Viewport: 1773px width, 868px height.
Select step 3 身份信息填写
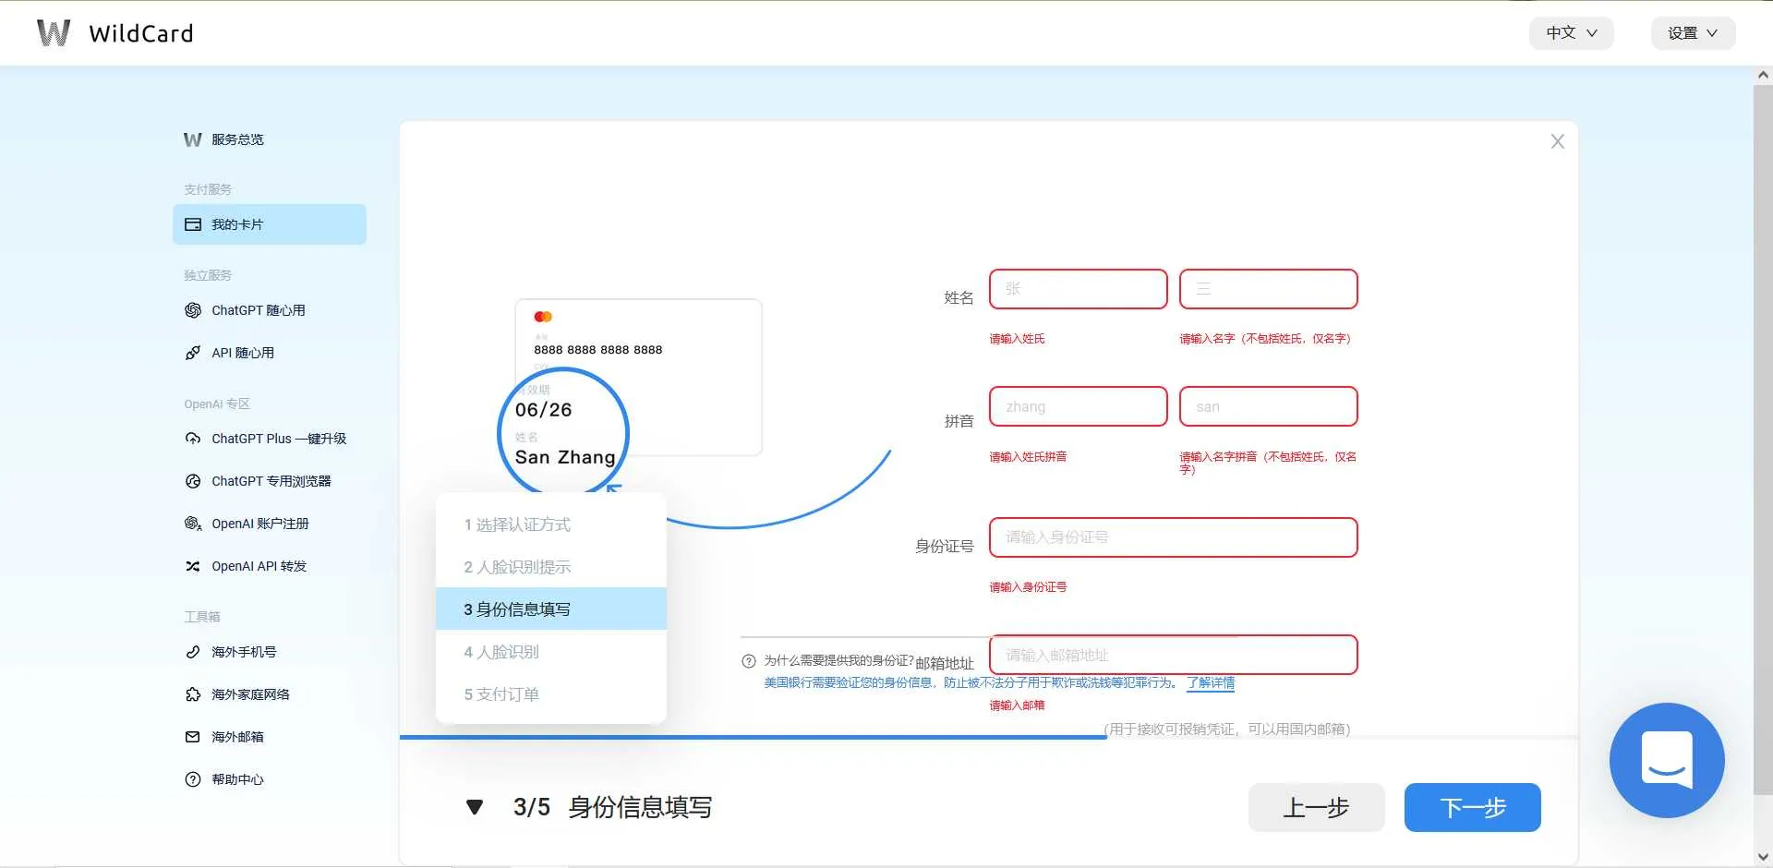[x=551, y=609]
